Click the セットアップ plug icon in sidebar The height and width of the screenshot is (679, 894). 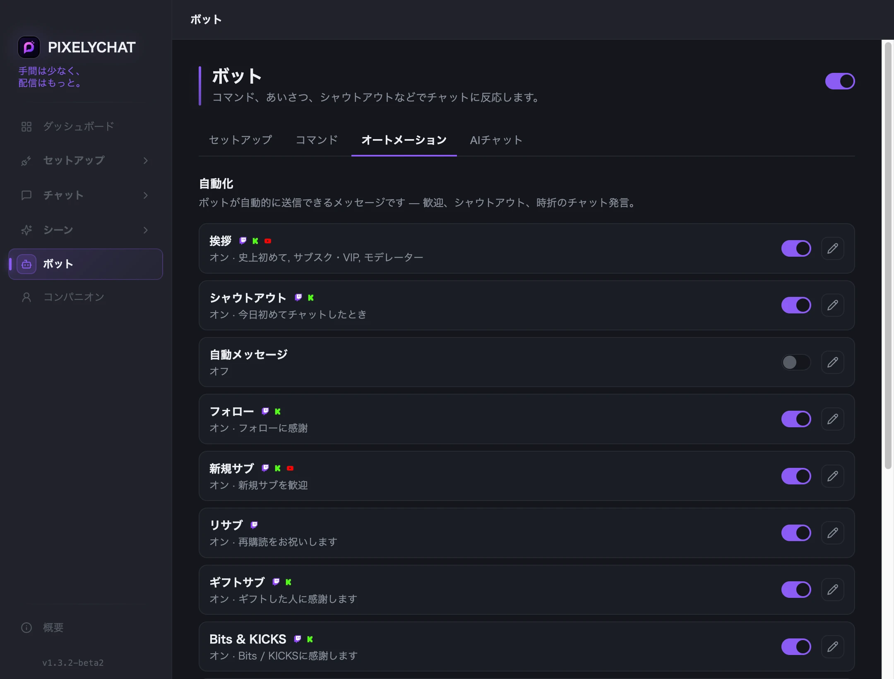(26, 161)
